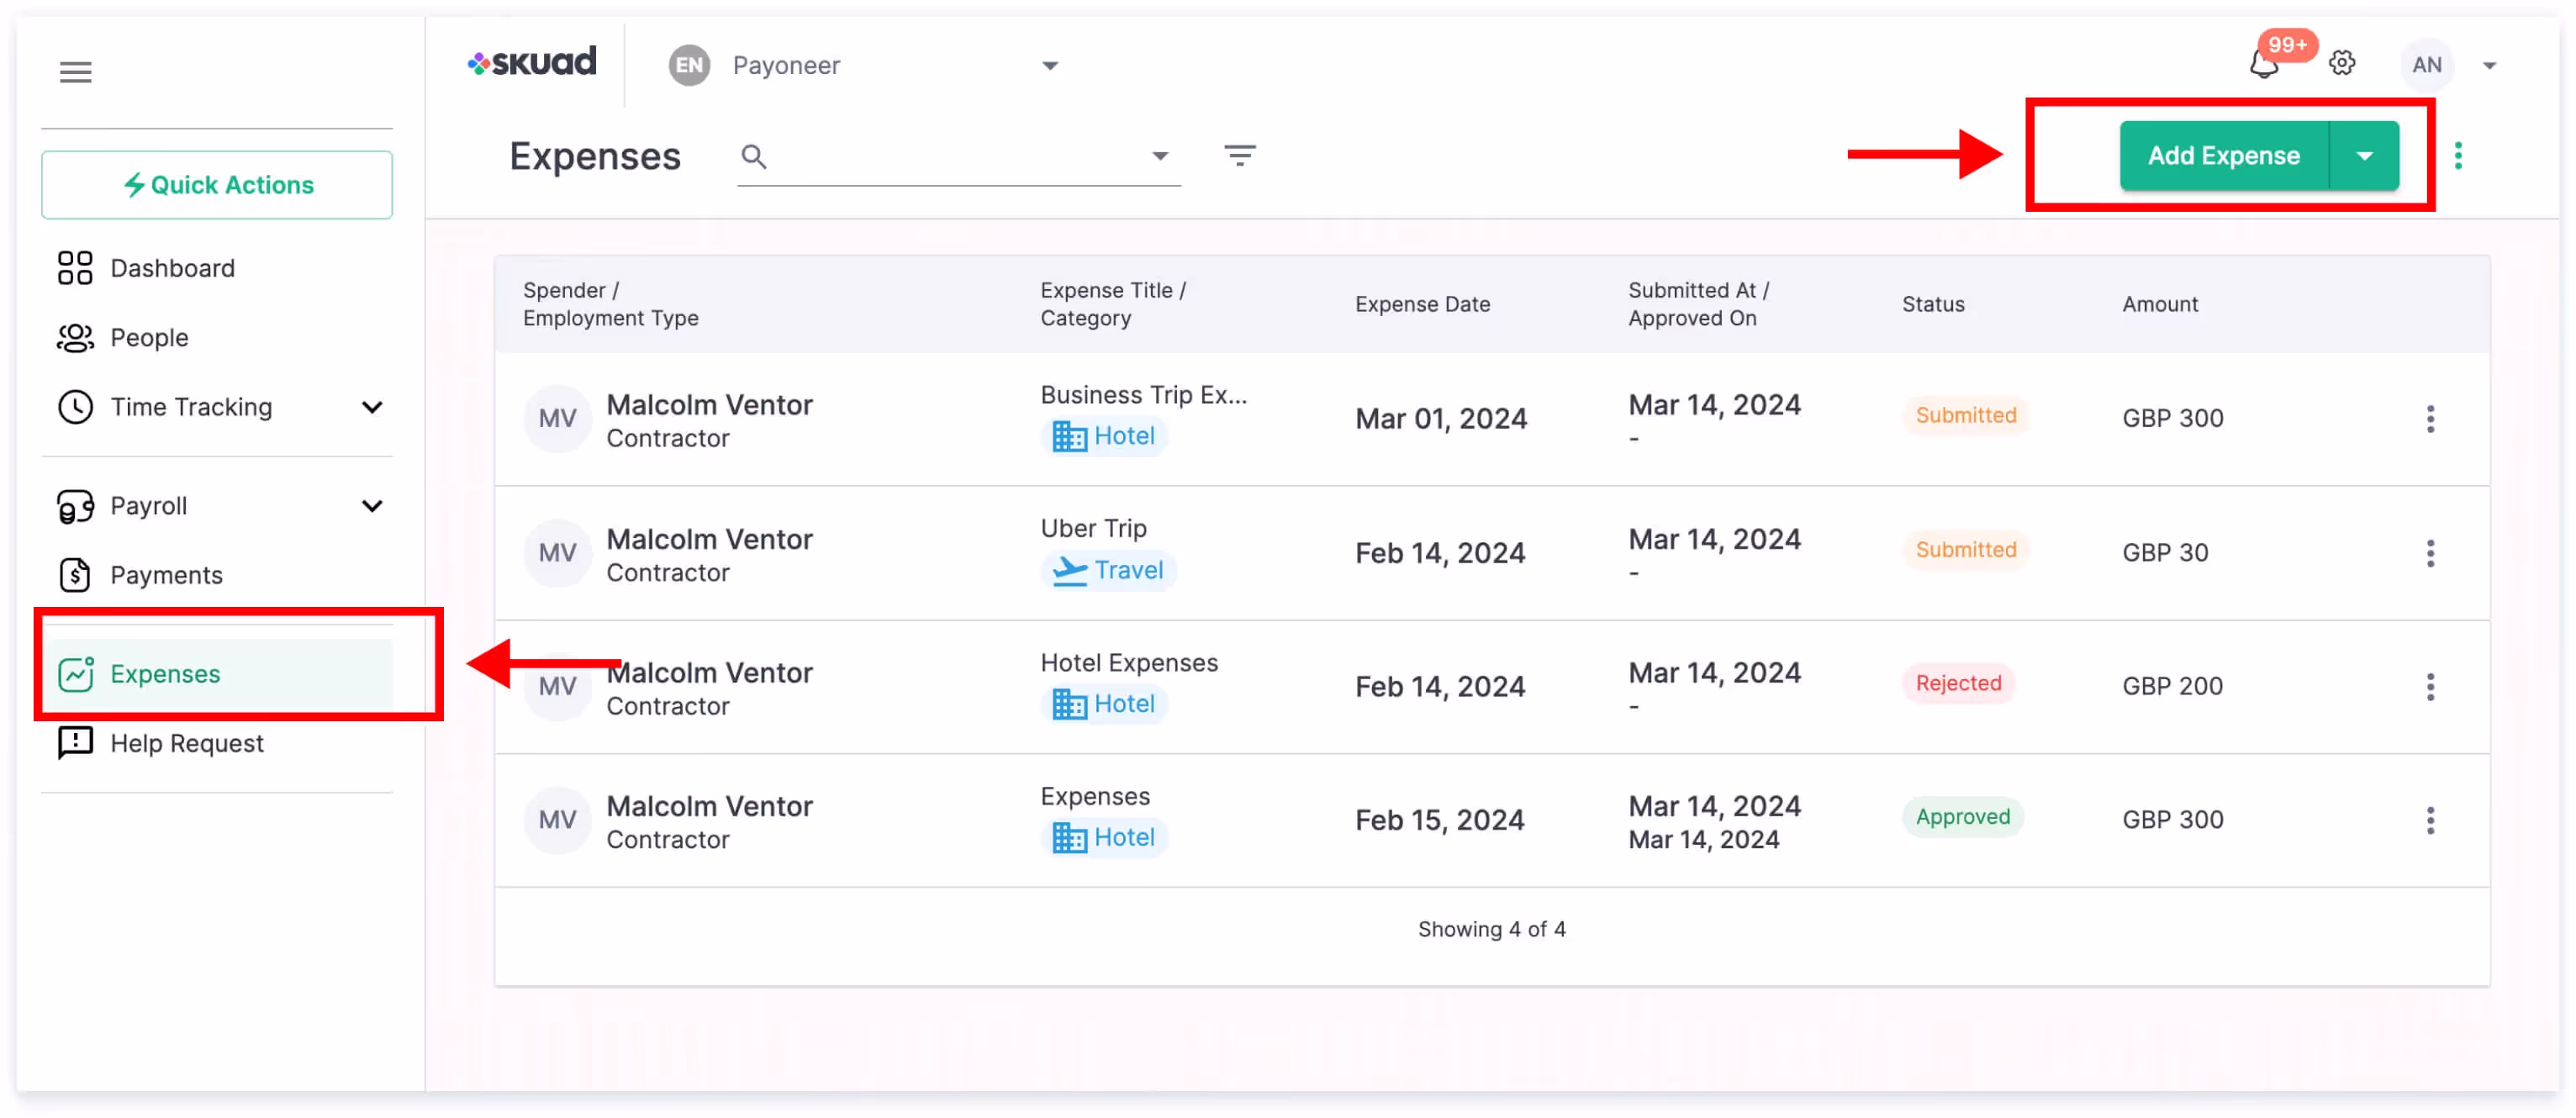Screen dimensions: 2576x1118
Task: Click the filter list icon
Action: click(1239, 156)
